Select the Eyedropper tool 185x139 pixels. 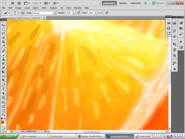pos(3,46)
